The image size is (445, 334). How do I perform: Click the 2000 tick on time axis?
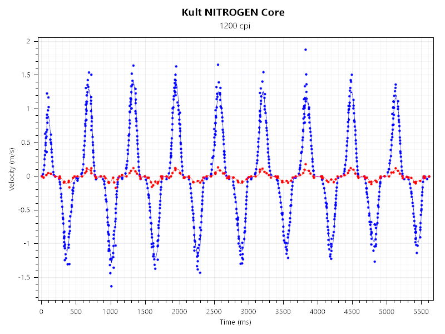(179, 311)
